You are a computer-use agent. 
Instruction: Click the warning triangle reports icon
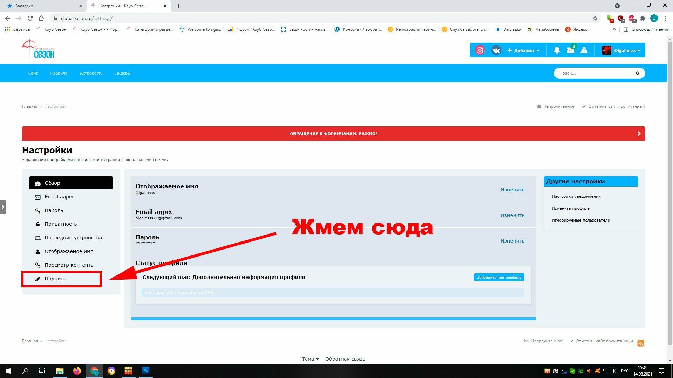click(x=584, y=50)
